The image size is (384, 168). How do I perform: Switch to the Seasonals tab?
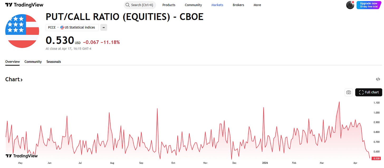(54, 62)
